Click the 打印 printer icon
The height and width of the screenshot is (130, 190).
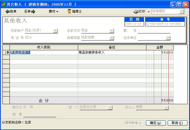136,11
